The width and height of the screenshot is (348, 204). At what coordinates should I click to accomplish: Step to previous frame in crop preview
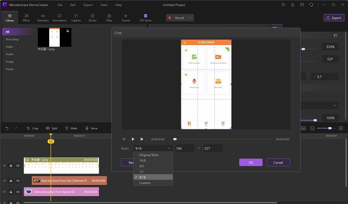[x=124, y=139]
